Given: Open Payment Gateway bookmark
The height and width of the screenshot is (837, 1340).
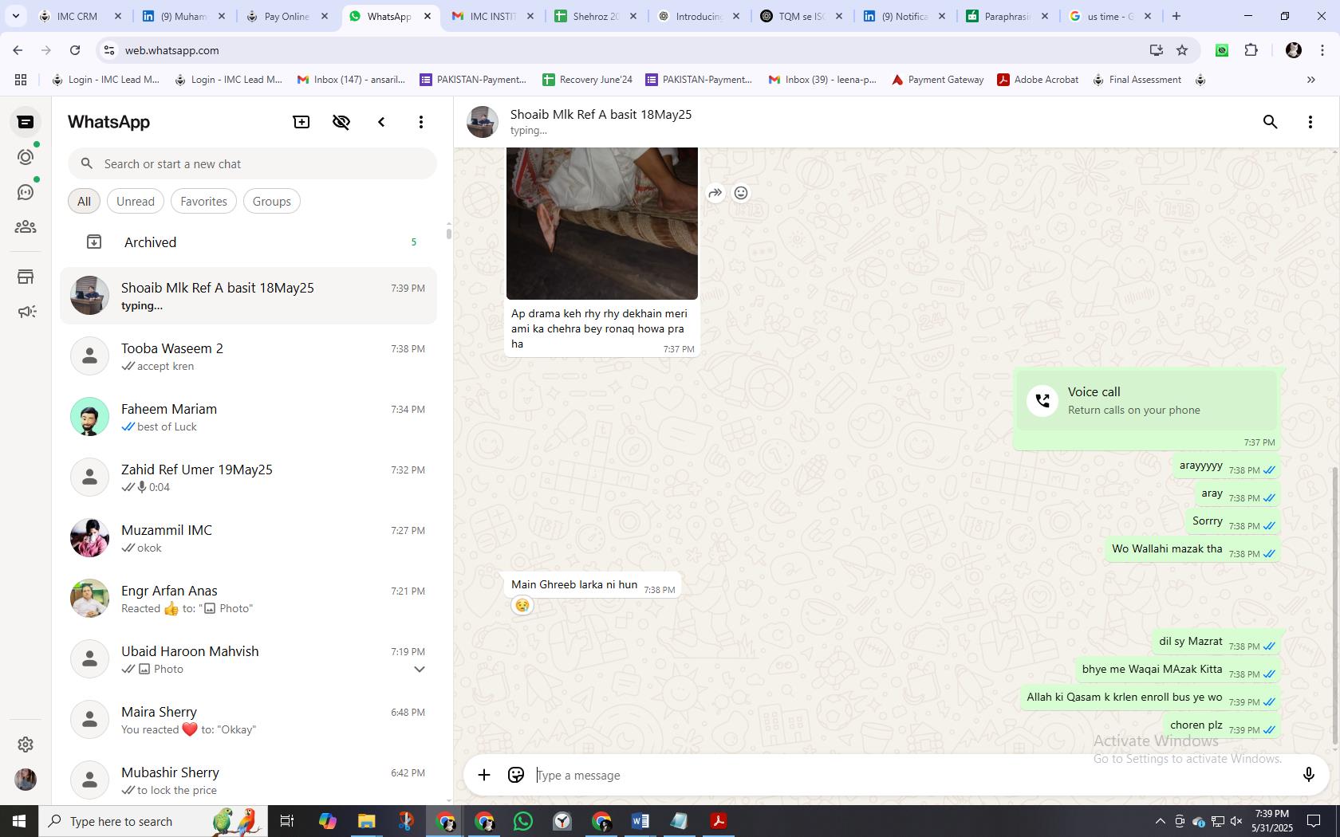Looking at the screenshot, I should pos(938,80).
